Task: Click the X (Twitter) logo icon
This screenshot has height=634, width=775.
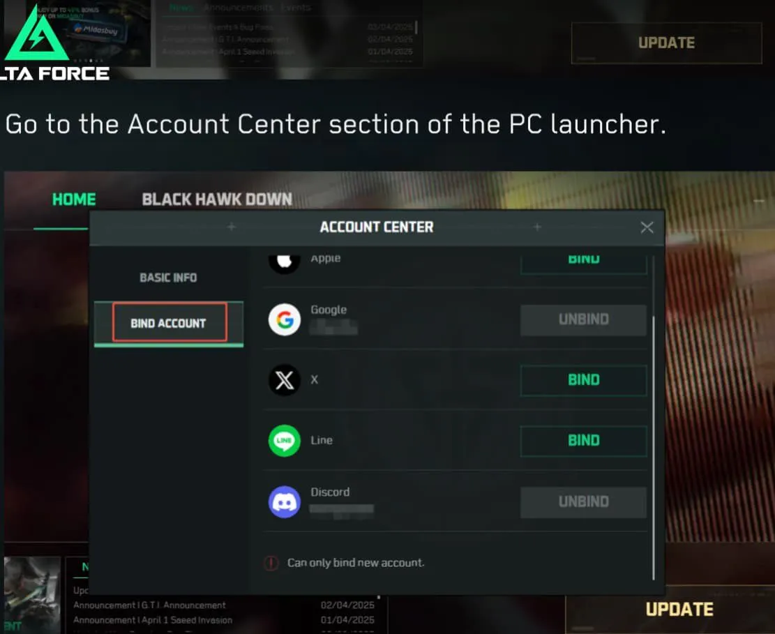Action: 284,380
